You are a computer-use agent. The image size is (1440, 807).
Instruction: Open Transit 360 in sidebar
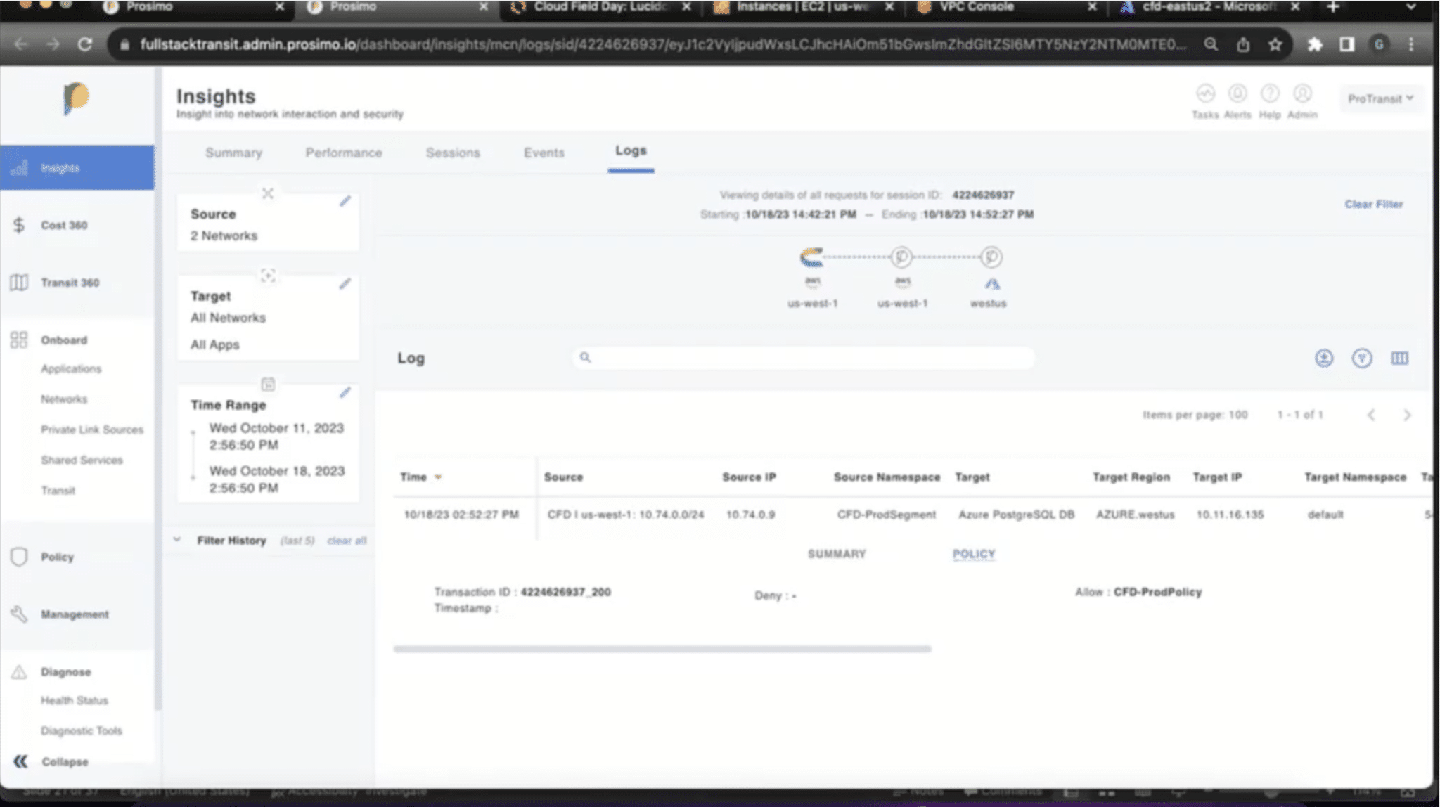70,283
